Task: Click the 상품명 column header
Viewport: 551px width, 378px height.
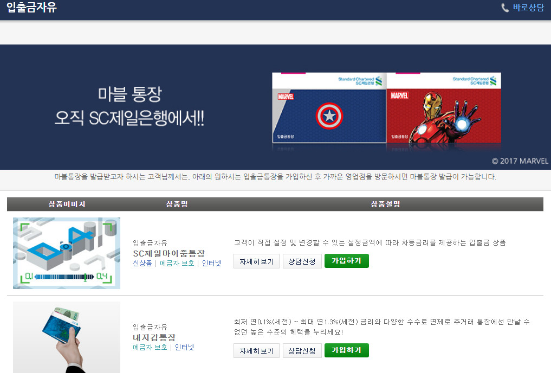Action: 177,204
